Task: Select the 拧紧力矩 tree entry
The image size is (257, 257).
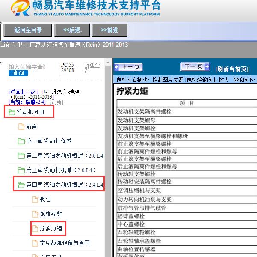Action: tap(51, 228)
